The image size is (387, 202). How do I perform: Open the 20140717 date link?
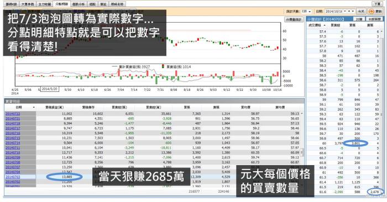coord(13,128)
